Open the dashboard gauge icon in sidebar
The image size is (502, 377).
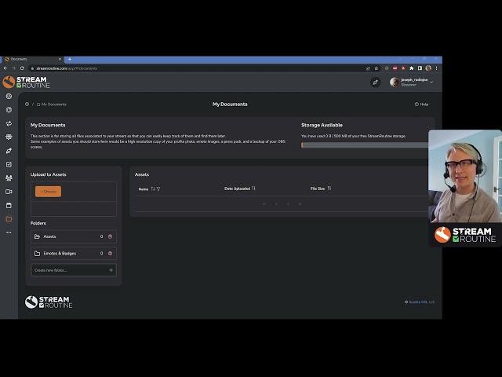(x=9, y=96)
